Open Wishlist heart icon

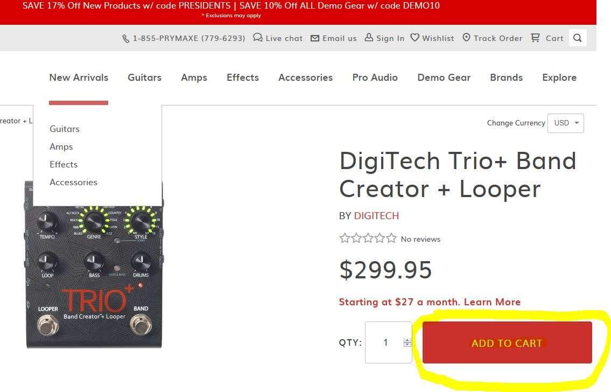(x=415, y=37)
